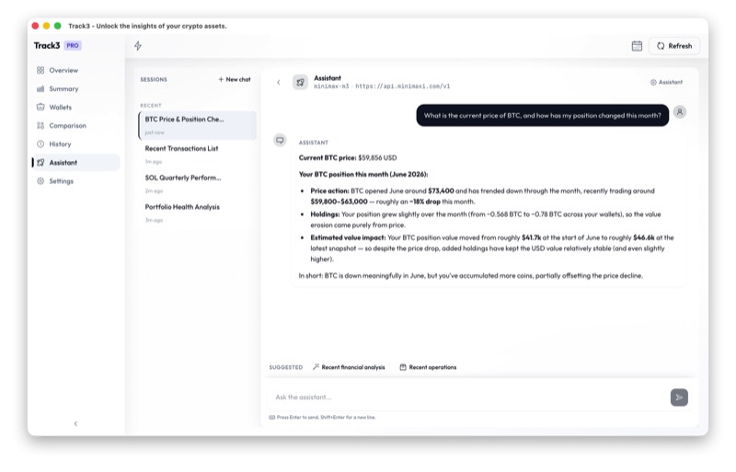Click the lightning bolt icon in top bar

138,46
